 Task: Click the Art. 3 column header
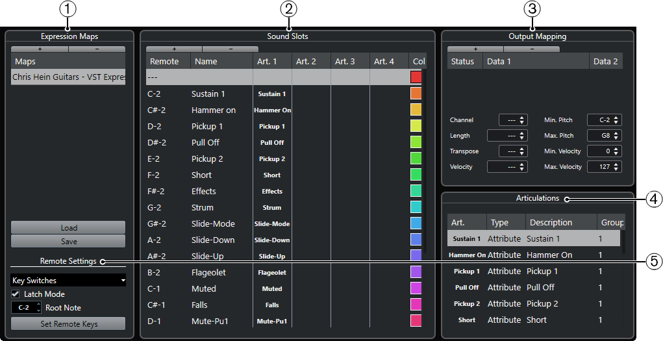pyautogui.click(x=350, y=61)
